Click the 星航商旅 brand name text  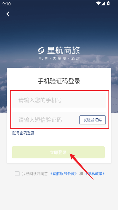63,50
